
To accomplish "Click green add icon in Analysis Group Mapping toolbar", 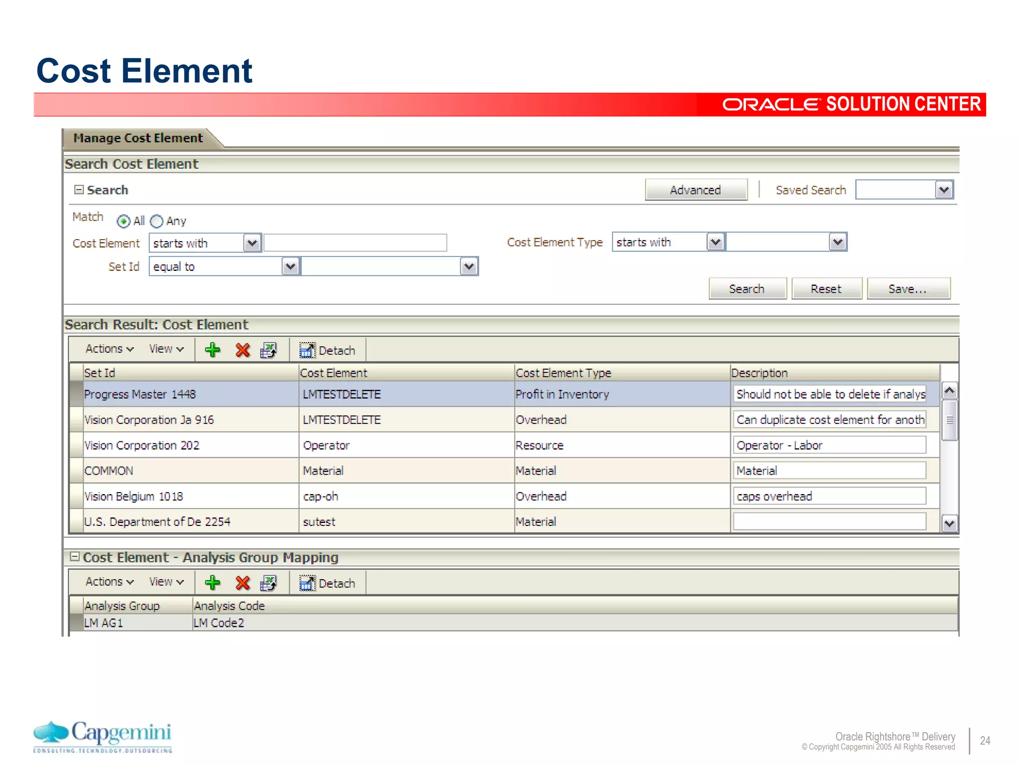I will point(213,583).
